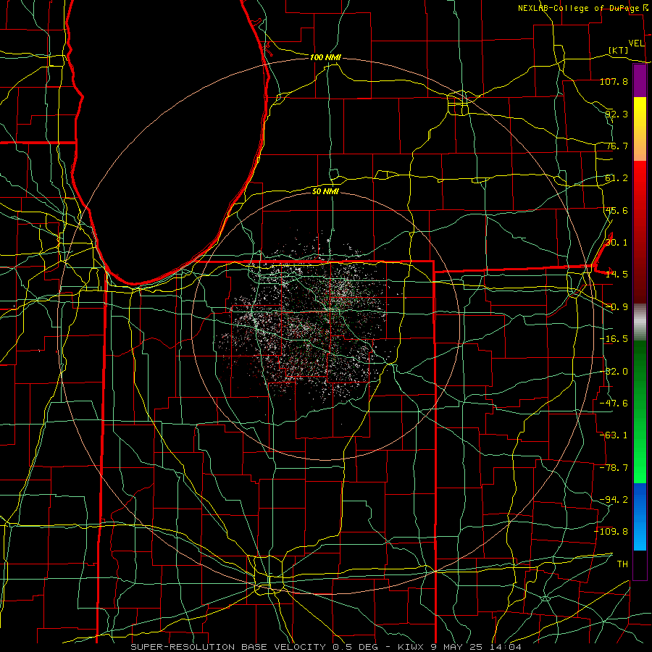Viewport: 652px width, 652px height.
Task: Click the -0.9 velocity scale value
Action: click(617, 307)
